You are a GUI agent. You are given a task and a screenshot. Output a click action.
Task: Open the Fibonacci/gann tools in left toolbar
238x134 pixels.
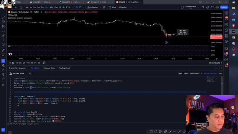click(3, 22)
